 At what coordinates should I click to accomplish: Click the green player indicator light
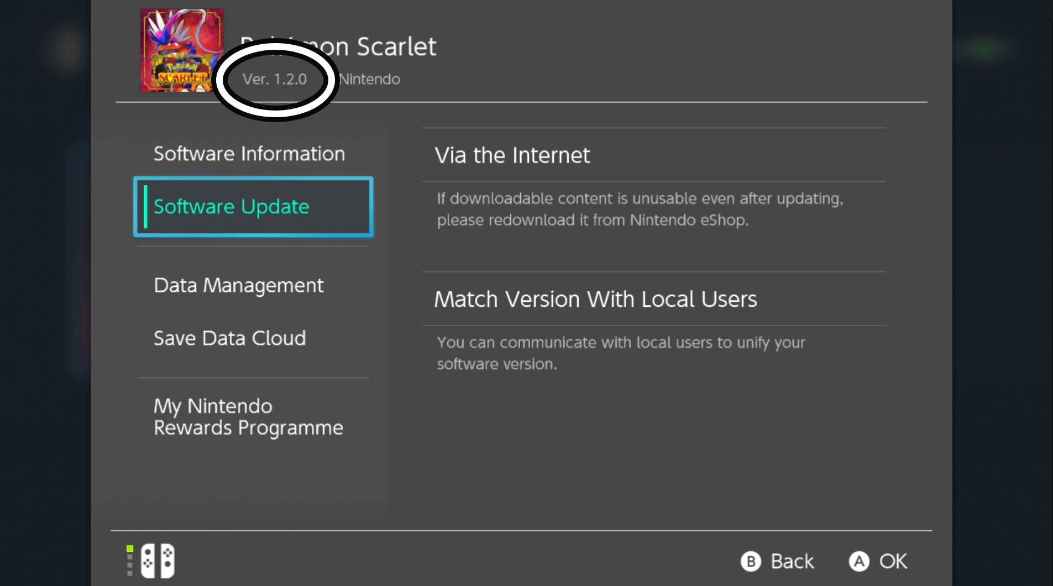(130, 548)
